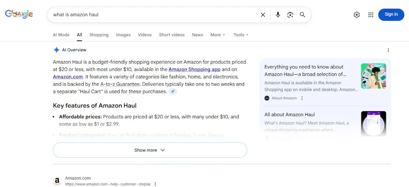Switch to Images tab

coord(123,35)
